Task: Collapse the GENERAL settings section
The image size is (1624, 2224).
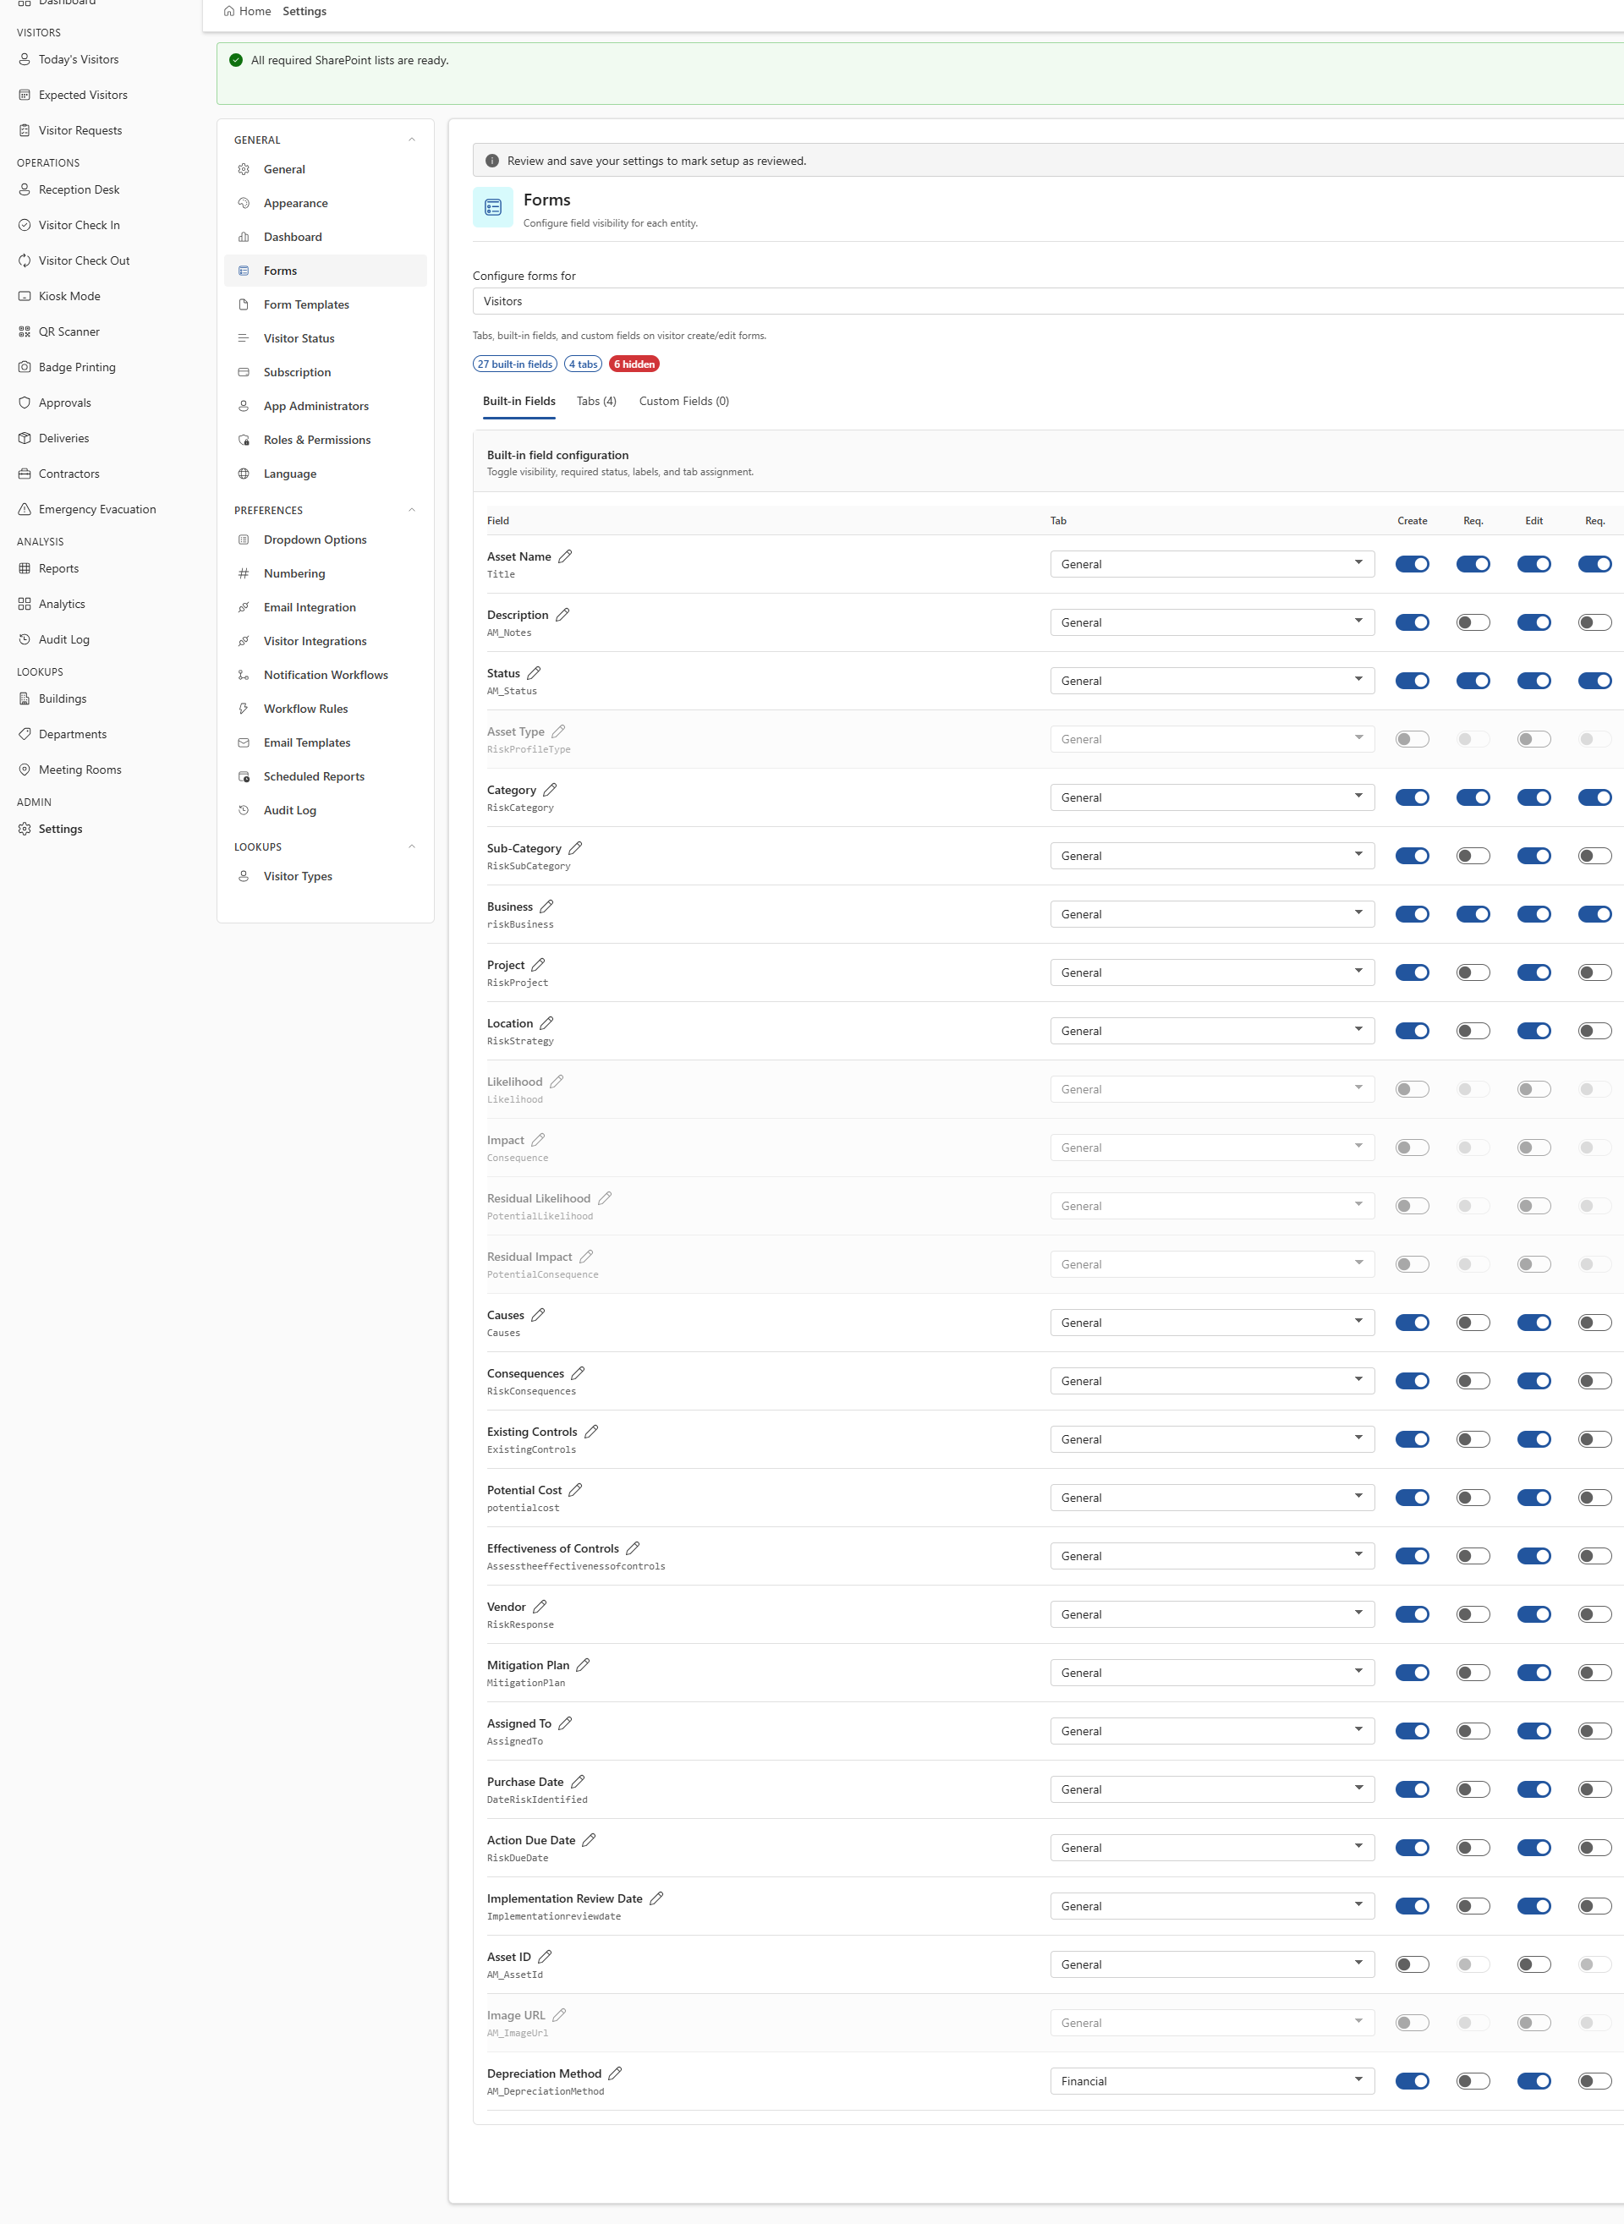Action: [412, 140]
